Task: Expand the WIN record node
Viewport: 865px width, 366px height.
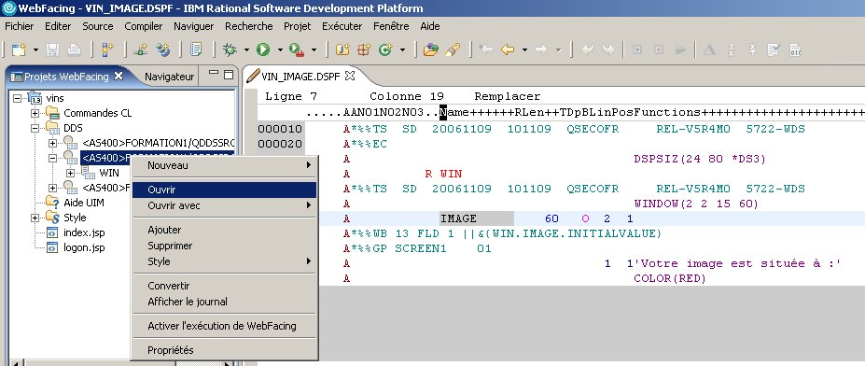Action: click(71, 173)
